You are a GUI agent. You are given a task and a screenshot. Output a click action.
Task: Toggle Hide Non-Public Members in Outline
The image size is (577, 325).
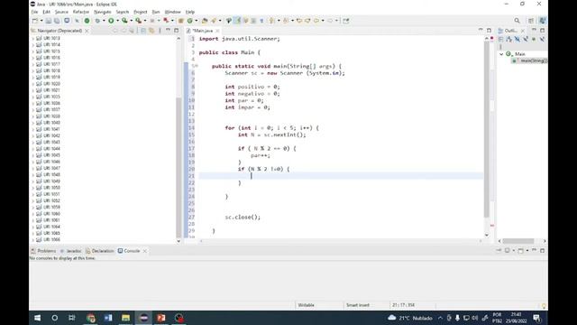(534, 39)
